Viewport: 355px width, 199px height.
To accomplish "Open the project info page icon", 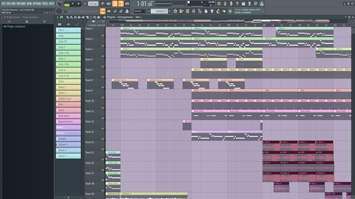I will tap(206, 11).
